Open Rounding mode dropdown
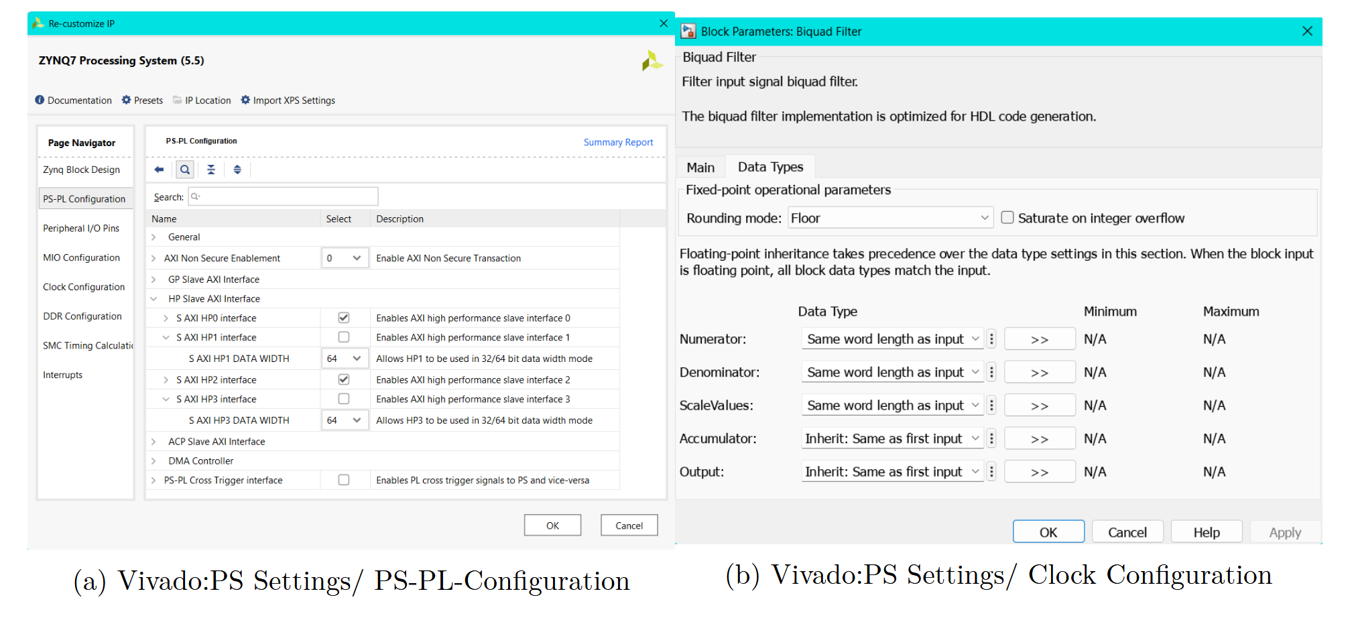The image size is (1352, 618). 890,218
